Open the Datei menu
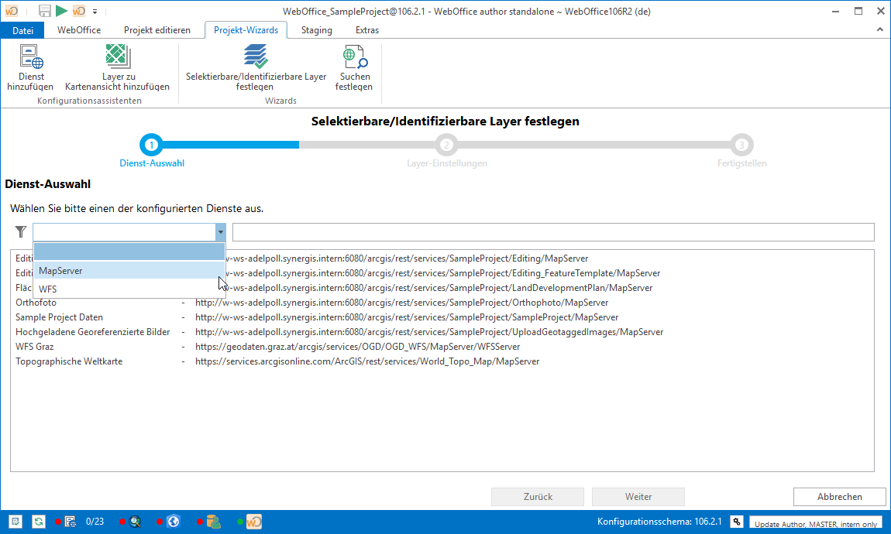Viewport: 891px width, 534px height. (23, 30)
